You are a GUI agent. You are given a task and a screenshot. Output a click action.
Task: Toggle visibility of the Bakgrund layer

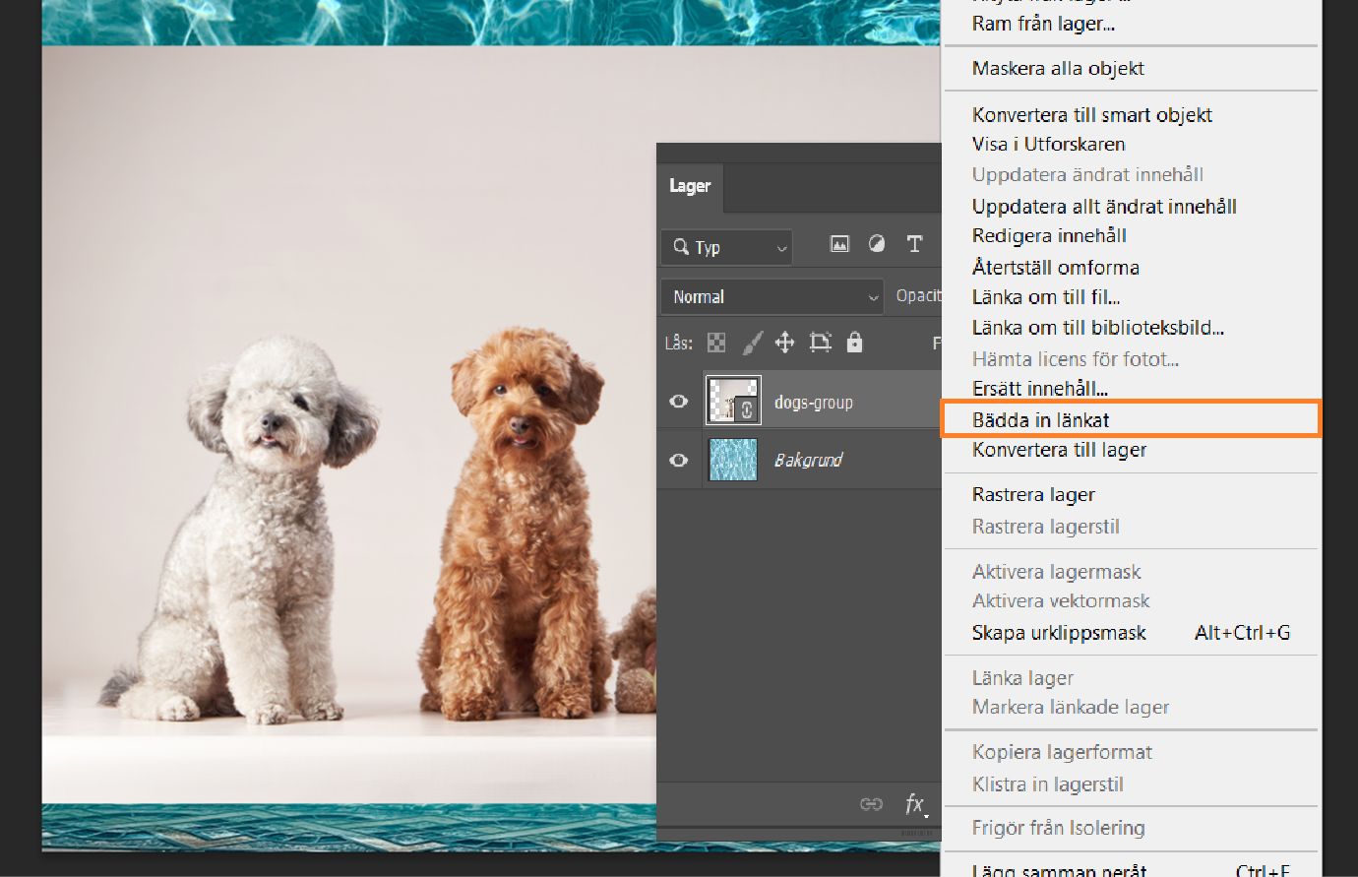click(x=678, y=460)
